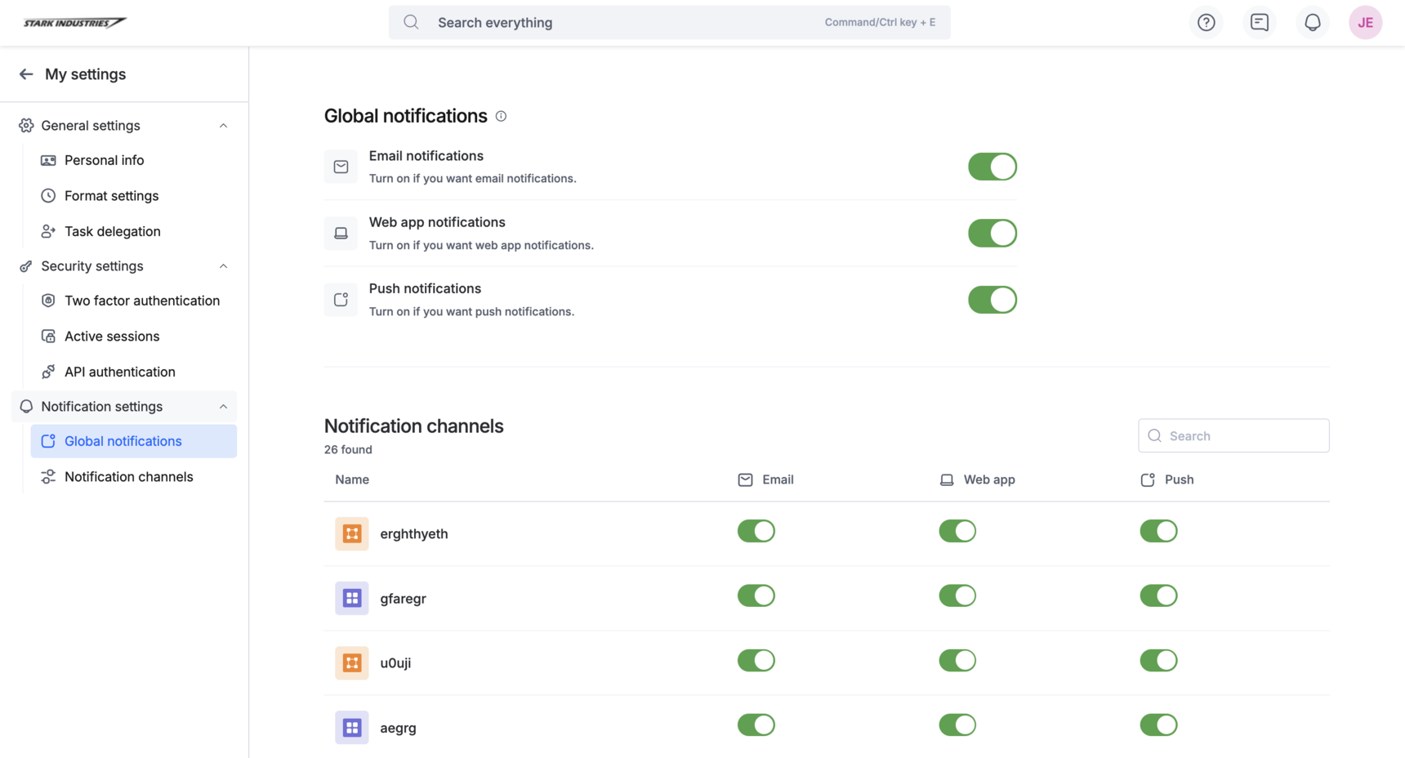Viewport: 1405px width, 758px height.
Task: Click the envelope icon beside Email notifications
Action: click(341, 167)
